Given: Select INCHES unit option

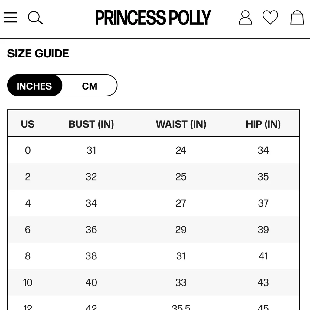Looking at the screenshot, I should tap(34, 86).
